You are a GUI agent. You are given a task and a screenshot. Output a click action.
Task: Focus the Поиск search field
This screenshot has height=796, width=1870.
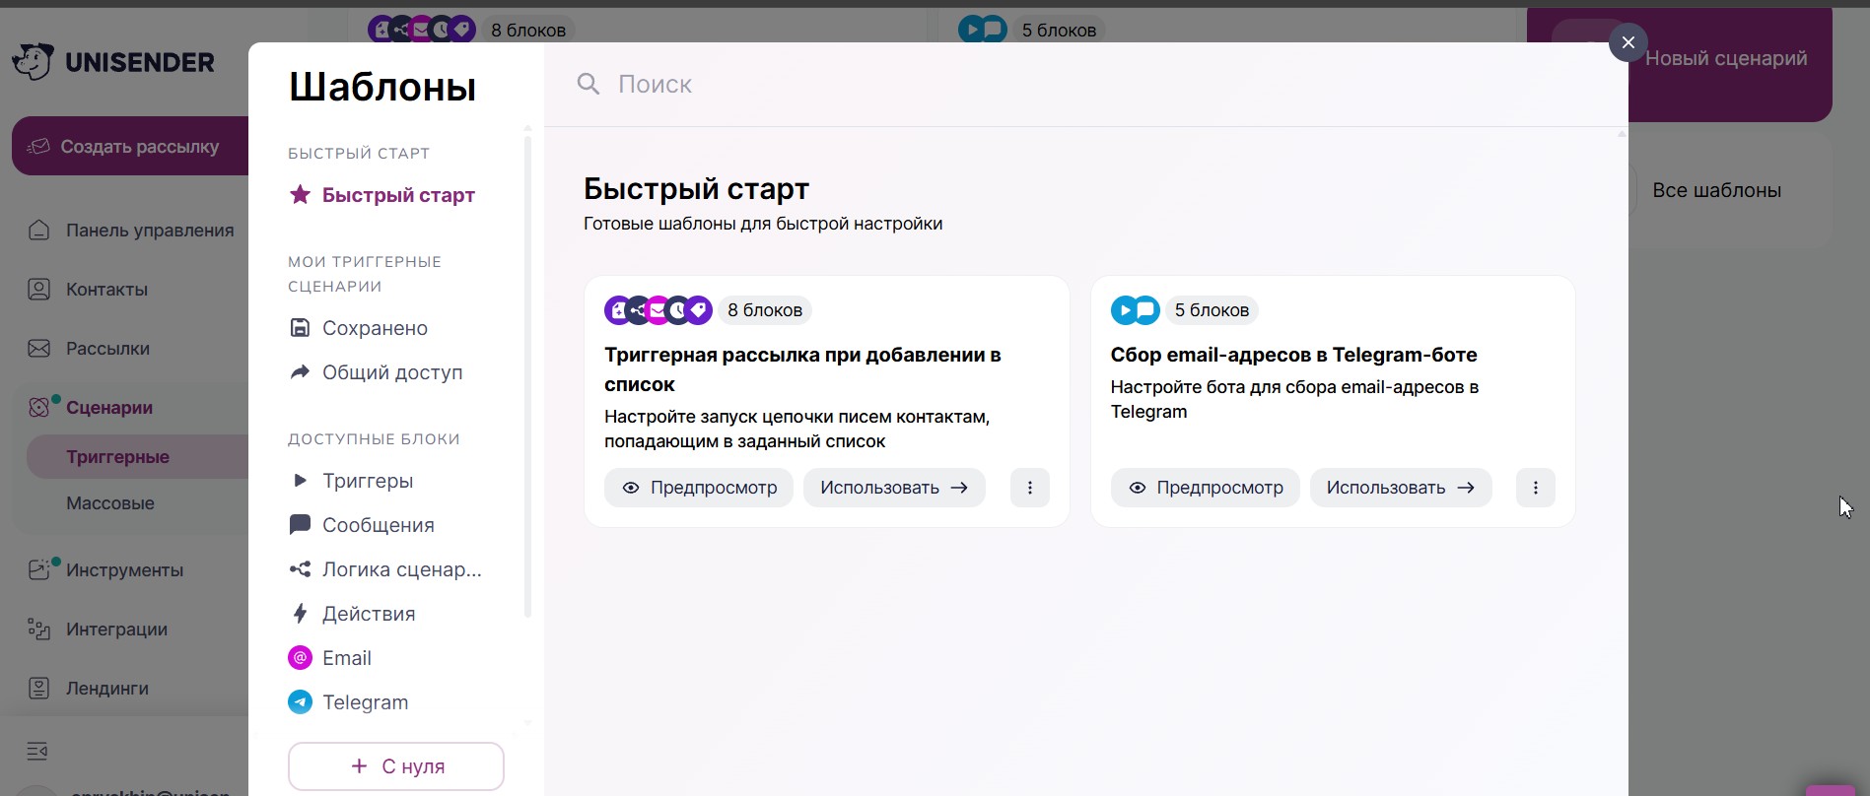[x=1084, y=84]
